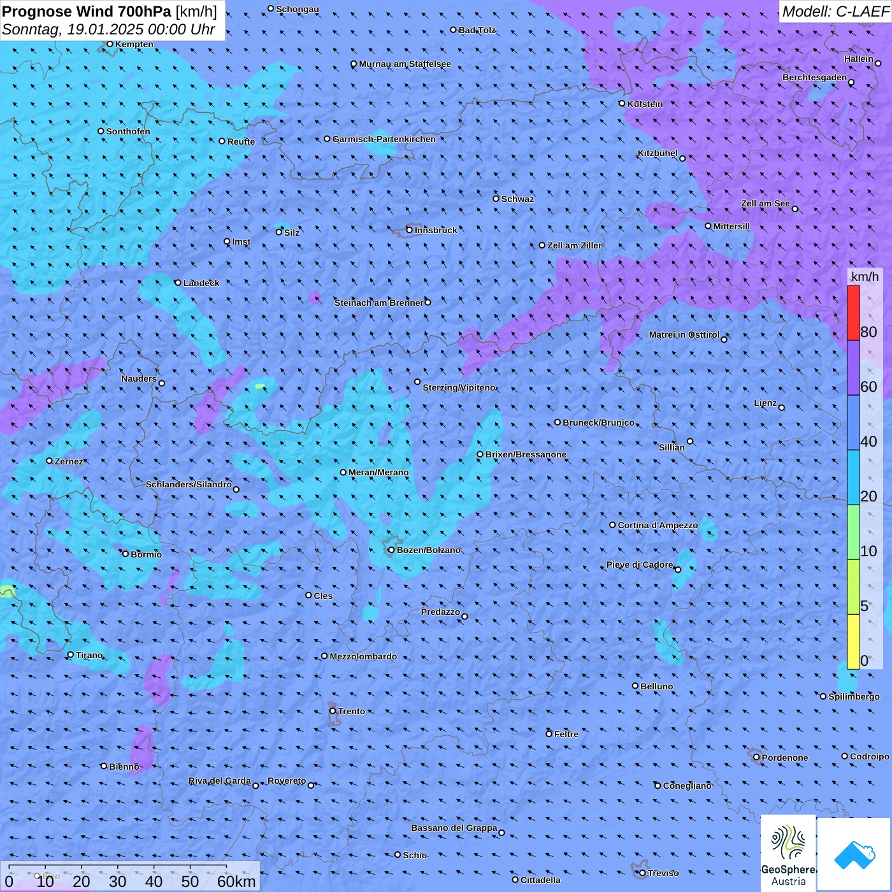The width and height of the screenshot is (892, 892).
Task: Click the Rovereto label
Action: pos(287,780)
